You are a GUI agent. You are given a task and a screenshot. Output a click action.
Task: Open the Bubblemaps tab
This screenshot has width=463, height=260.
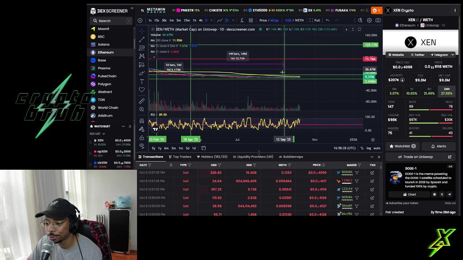point(291,157)
